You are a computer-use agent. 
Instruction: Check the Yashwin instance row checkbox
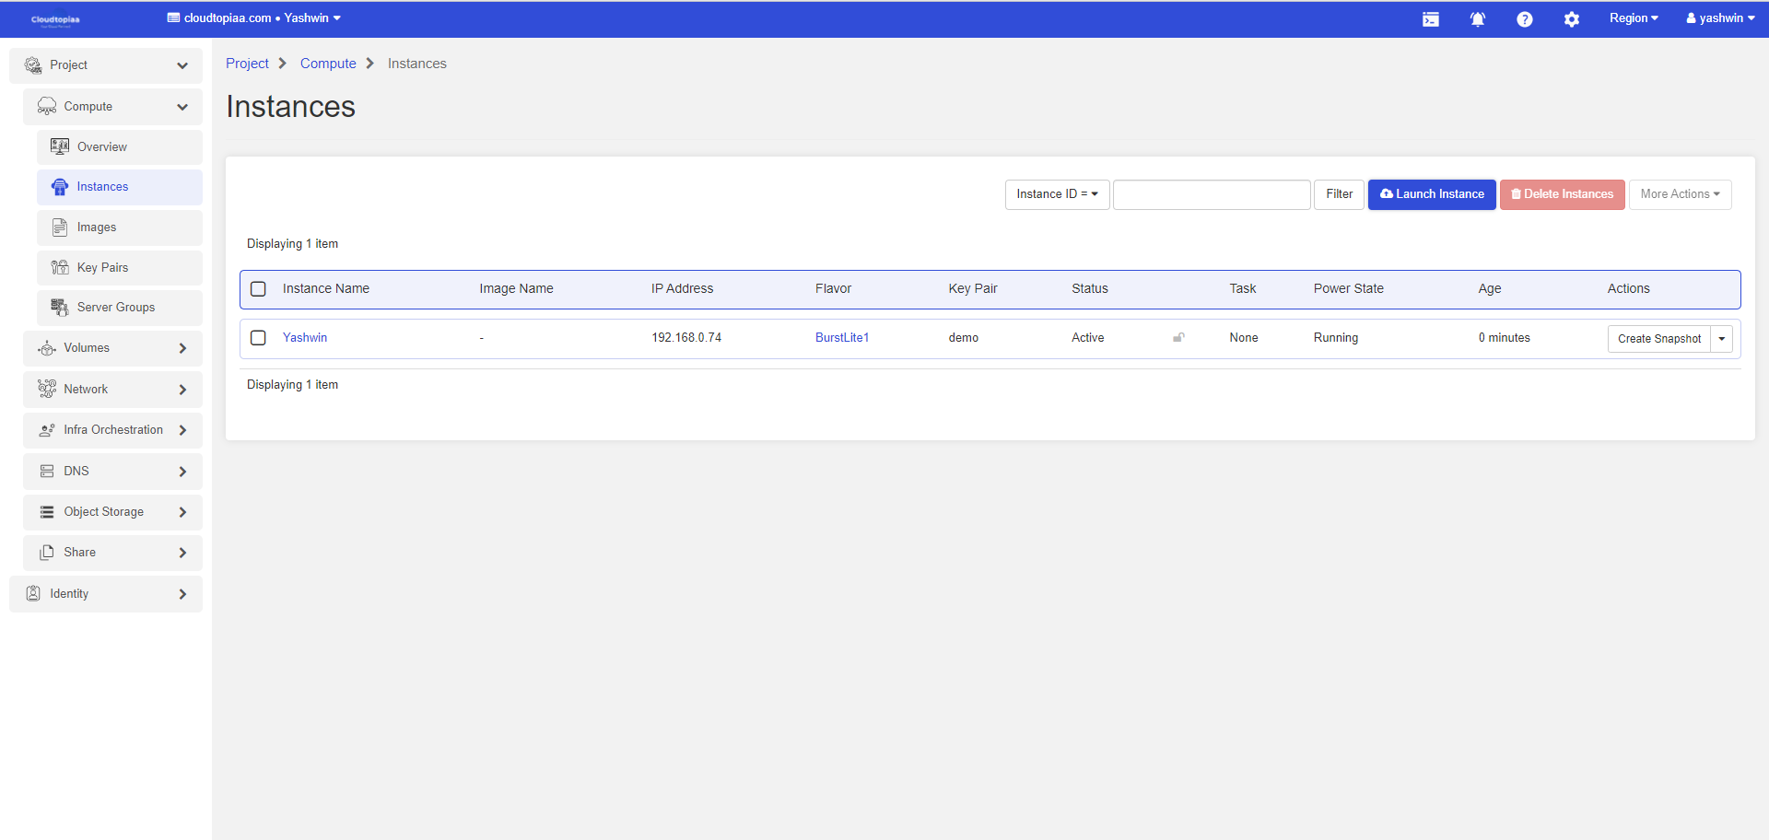point(259,338)
